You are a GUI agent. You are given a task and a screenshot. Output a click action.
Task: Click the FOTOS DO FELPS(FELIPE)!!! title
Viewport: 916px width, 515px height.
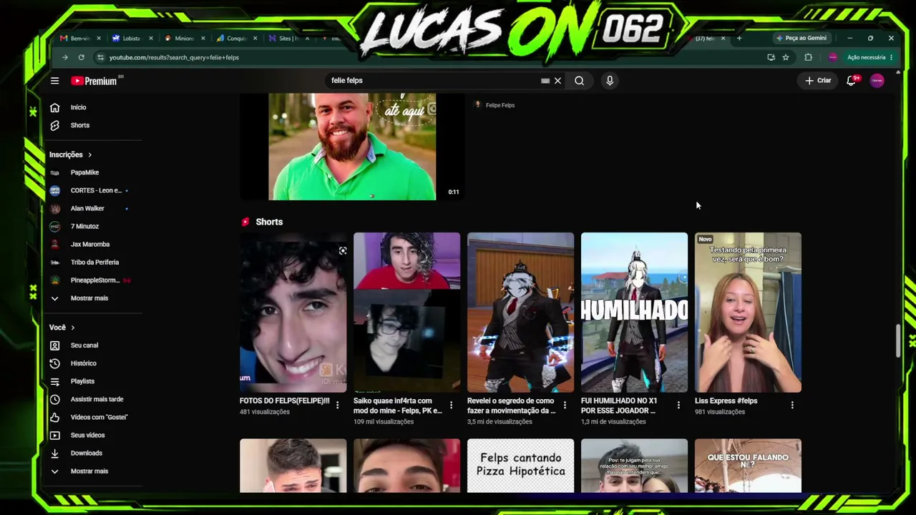[285, 401]
